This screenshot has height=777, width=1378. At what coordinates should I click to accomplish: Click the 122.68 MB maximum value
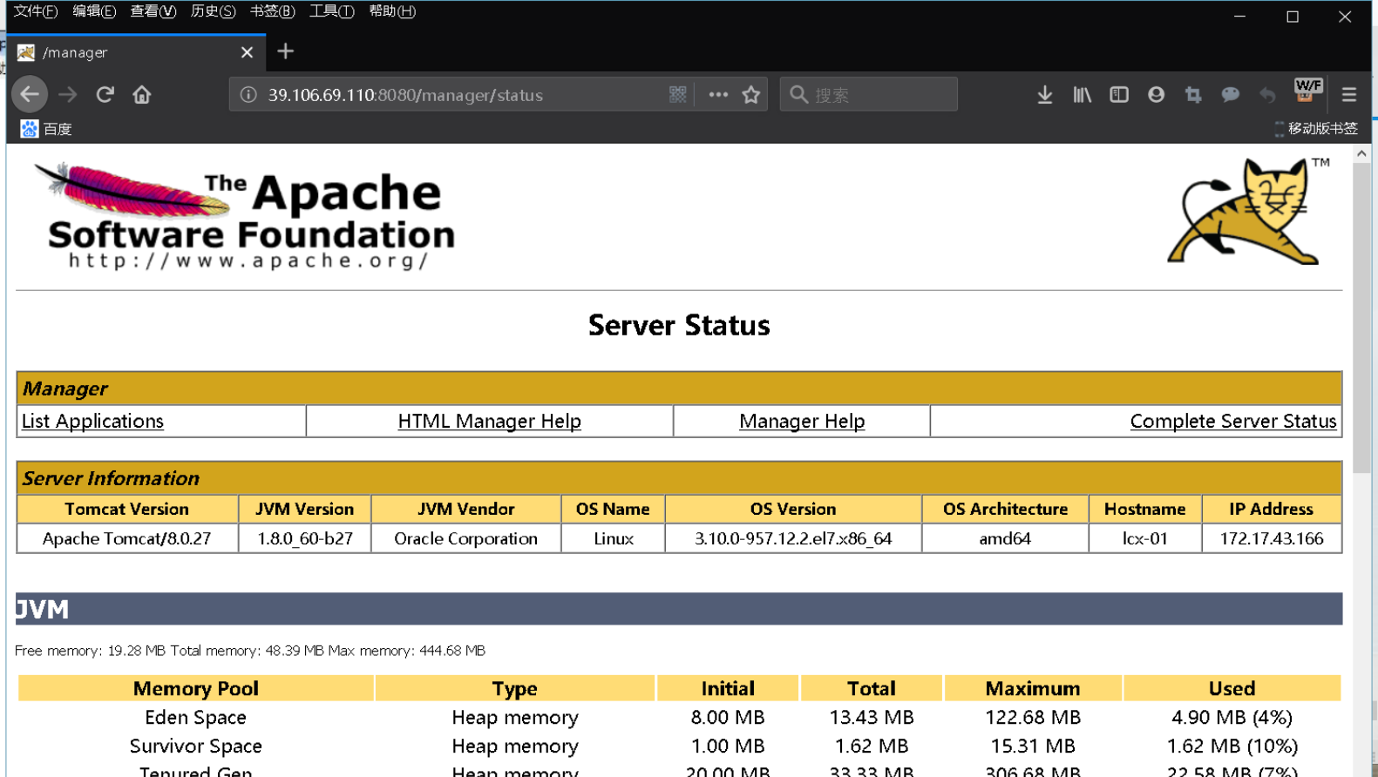pyautogui.click(x=1033, y=717)
